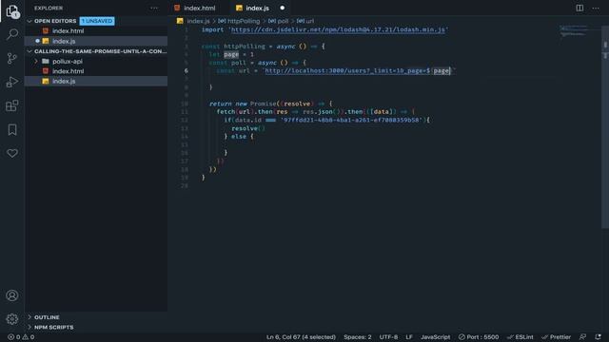Image resolution: width=609 pixels, height=342 pixels.
Task: Click poll breadcrumb
Action: click(283, 21)
